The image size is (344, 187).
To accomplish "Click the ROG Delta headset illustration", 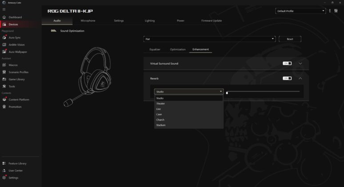I will point(88,77).
